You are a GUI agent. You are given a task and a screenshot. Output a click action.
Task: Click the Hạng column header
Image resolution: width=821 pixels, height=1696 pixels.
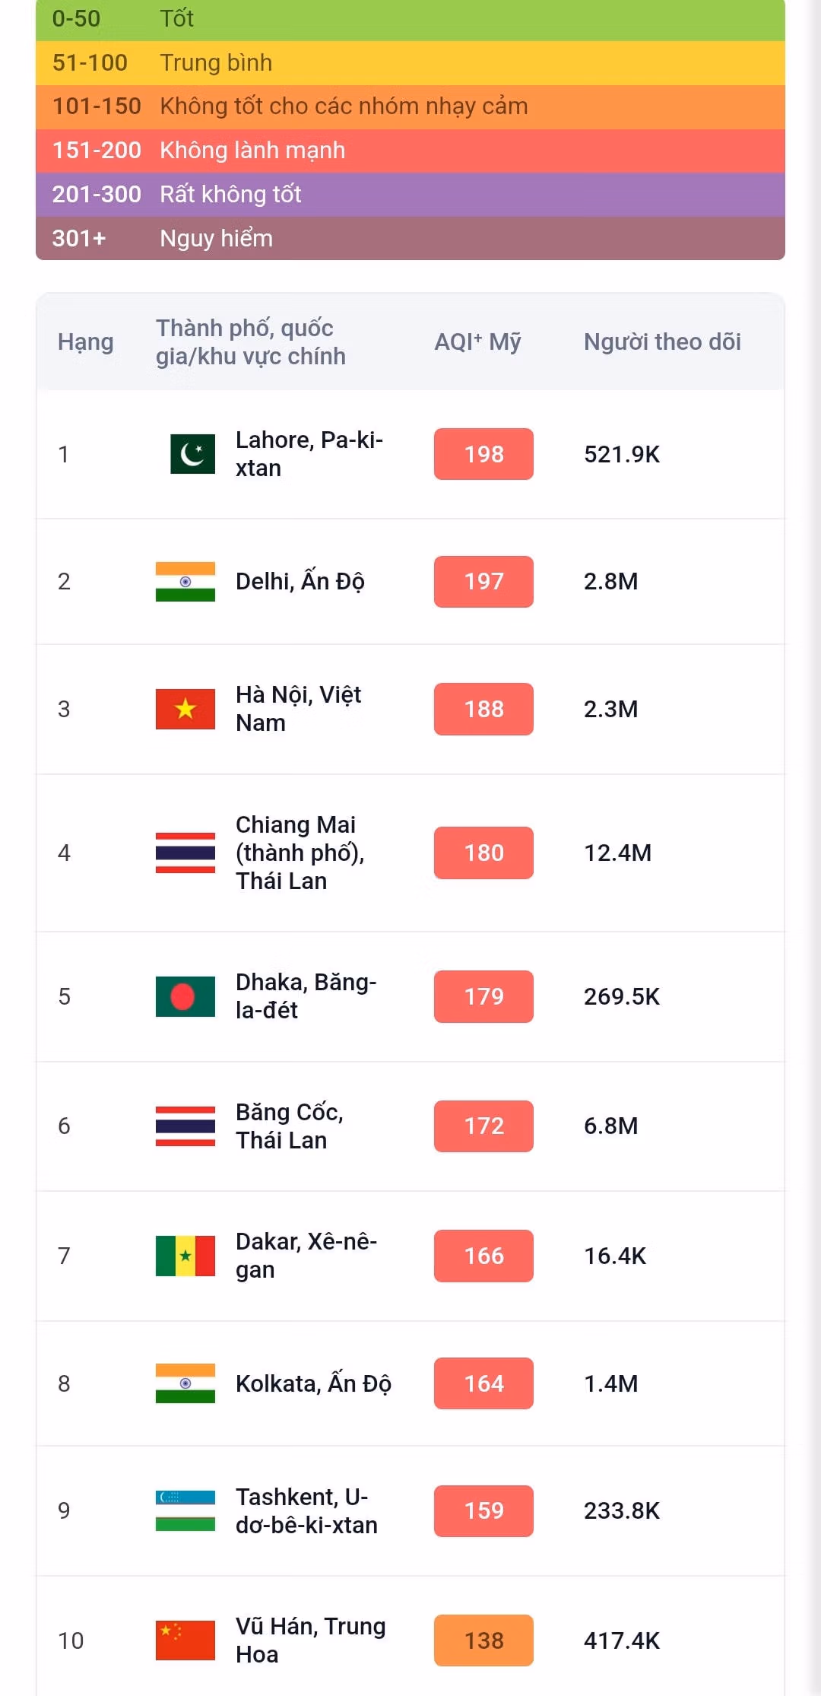(86, 342)
